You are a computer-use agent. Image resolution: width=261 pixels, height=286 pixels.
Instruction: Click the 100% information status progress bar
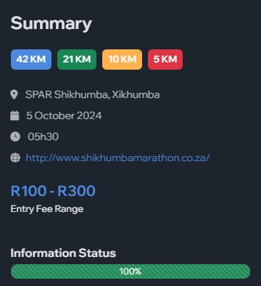[x=130, y=271]
